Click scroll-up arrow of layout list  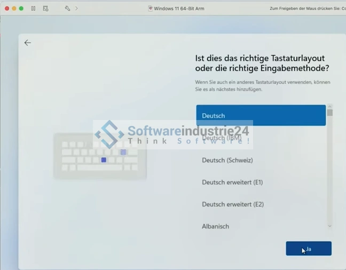(x=329, y=107)
